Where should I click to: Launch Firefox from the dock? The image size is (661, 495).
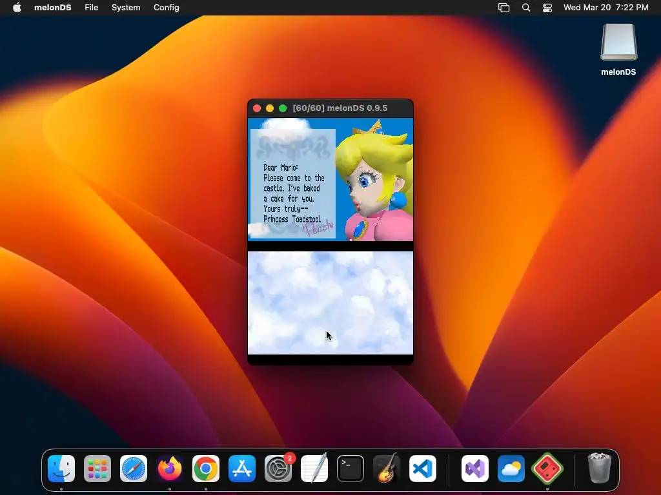coord(170,469)
